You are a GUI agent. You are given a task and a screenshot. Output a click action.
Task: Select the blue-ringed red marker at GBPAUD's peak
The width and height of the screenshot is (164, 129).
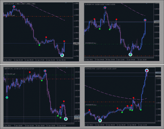14,7
